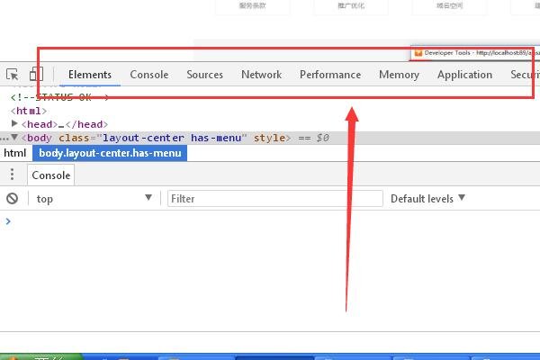Open the Sources tab
540x360 pixels.
pos(204,75)
